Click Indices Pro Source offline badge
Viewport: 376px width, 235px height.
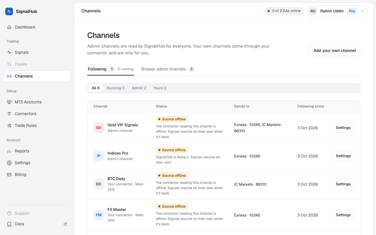click(x=172, y=150)
